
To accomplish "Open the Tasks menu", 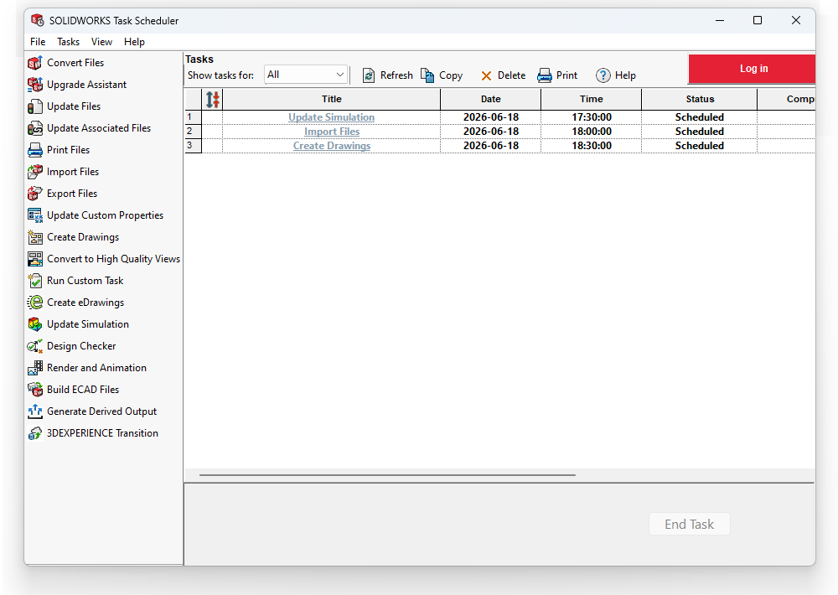I will tap(68, 42).
